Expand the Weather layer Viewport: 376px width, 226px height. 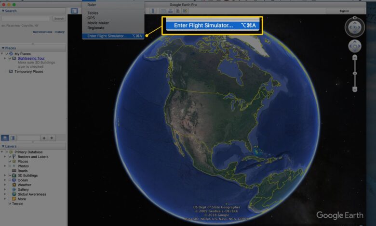coord(5,185)
